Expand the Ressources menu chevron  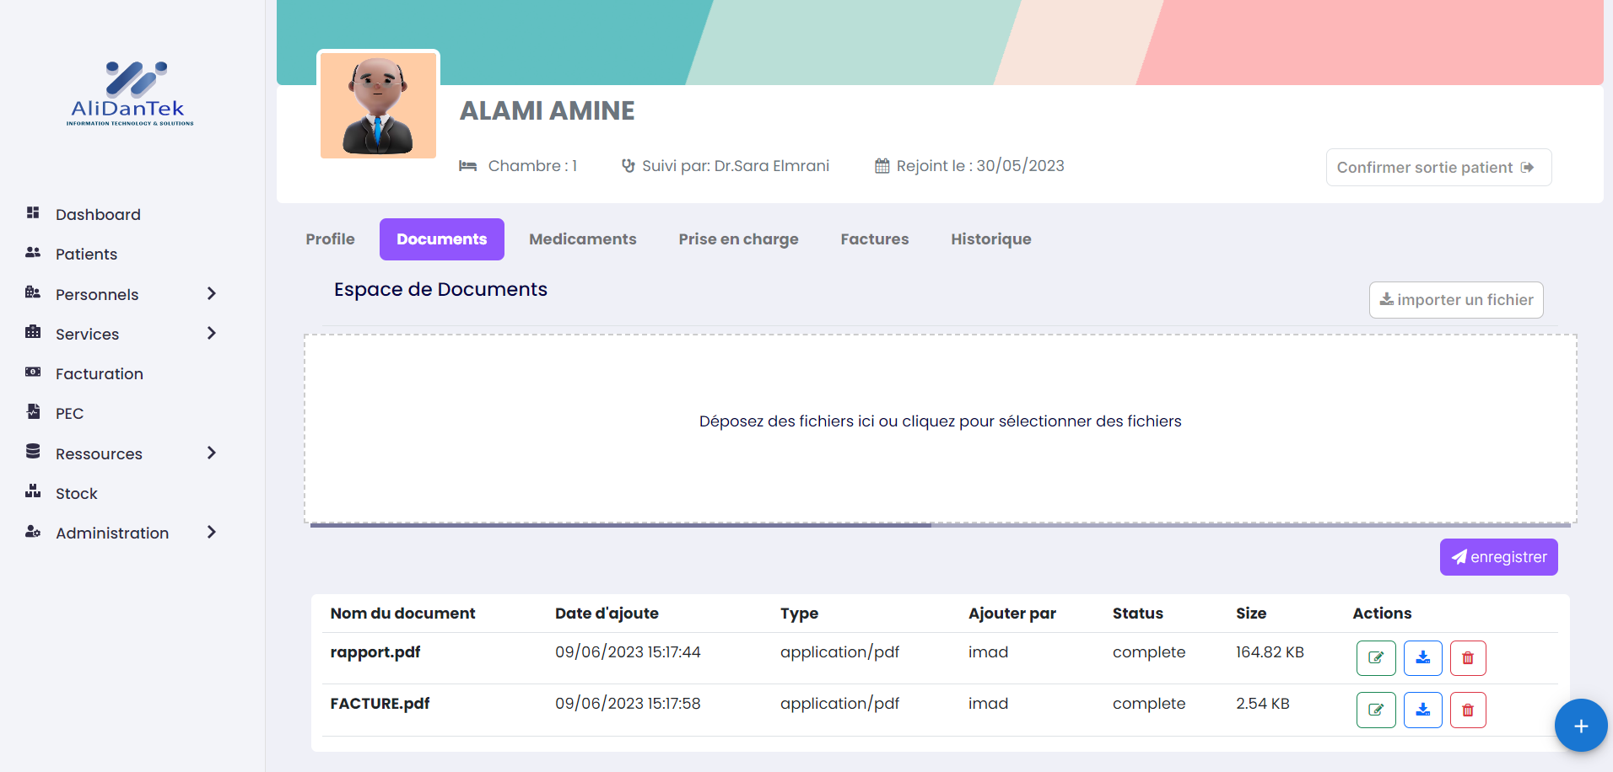point(211,453)
